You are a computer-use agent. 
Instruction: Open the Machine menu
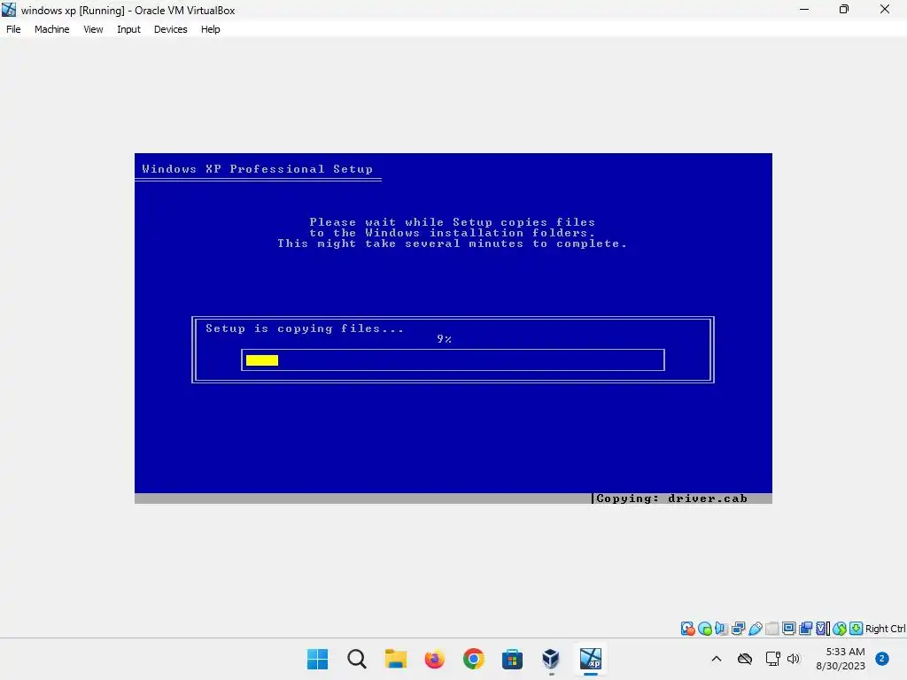point(52,29)
